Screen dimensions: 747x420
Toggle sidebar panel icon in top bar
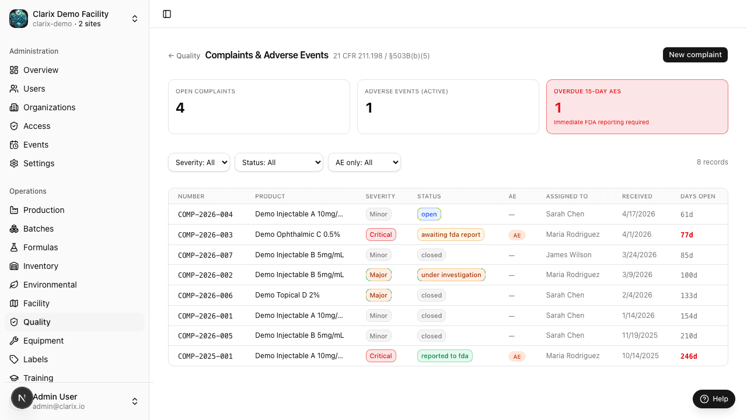pyautogui.click(x=167, y=14)
